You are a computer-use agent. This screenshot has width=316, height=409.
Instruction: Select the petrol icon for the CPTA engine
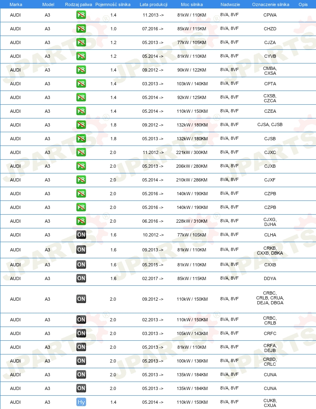pos(81,84)
